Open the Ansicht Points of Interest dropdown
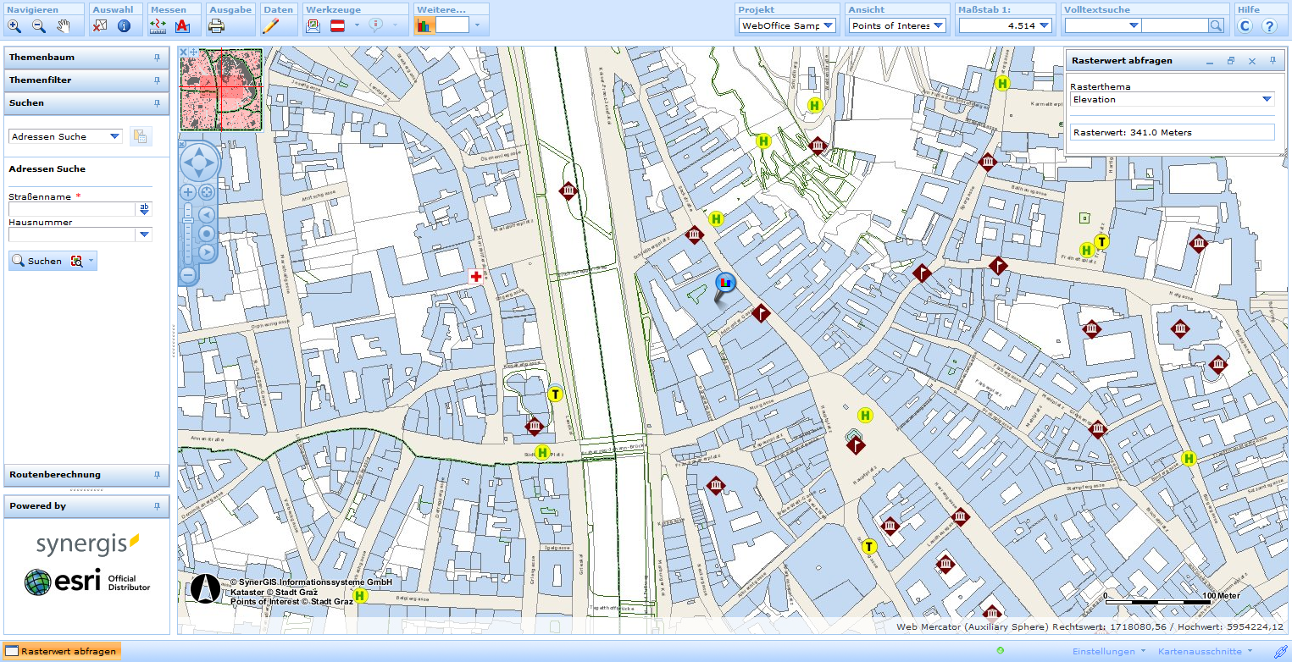This screenshot has width=1292, height=662. pyautogui.click(x=937, y=25)
